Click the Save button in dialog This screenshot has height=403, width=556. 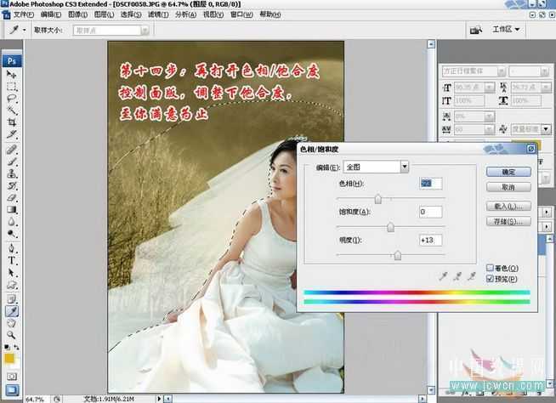click(508, 222)
